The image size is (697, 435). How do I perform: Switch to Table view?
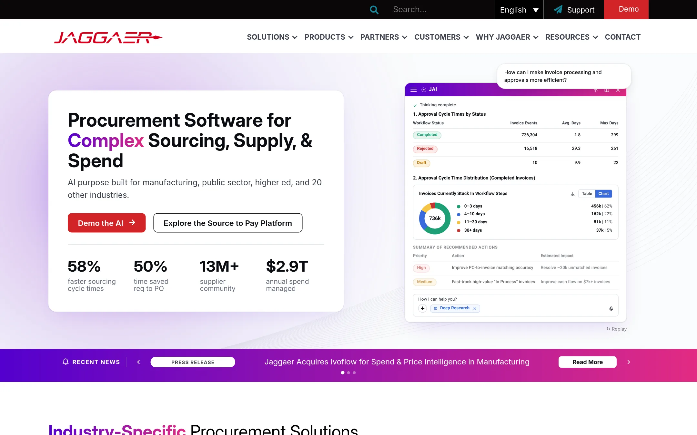[587, 194]
